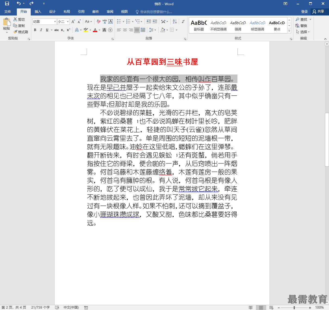329x310 pixels.
Task: Open the bullets list dropdown arrow
Action: coord(123,21)
